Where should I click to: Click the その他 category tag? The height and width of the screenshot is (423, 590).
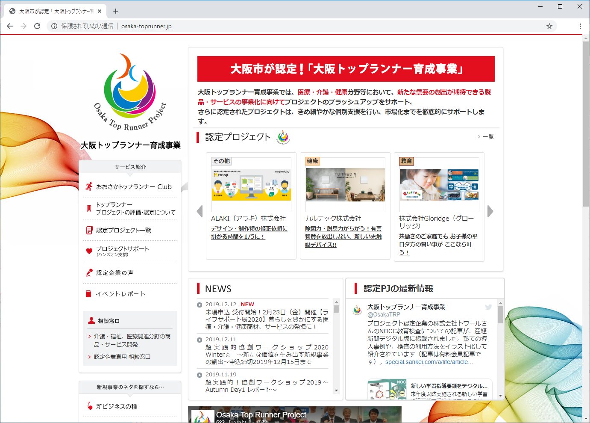point(221,161)
